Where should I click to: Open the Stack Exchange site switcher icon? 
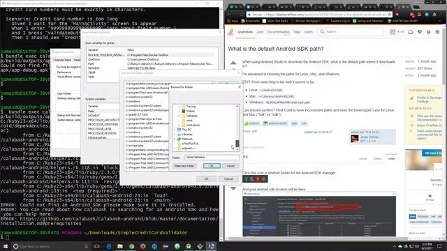click(x=437, y=32)
